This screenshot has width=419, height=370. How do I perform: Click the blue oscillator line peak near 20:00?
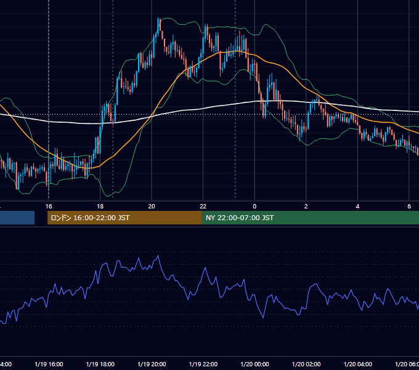(158, 256)
